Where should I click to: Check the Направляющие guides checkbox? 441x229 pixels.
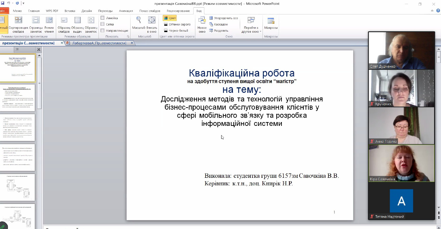[x=103, y=31]
